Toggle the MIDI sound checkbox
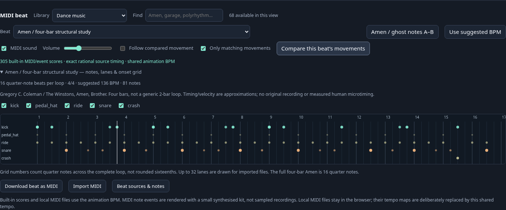The width and height of the screenshot is (506, 210). coord(4,48)
